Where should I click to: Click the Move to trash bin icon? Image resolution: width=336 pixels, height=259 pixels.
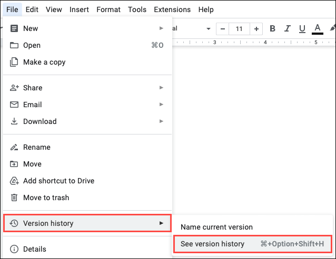tap(14, 198)
